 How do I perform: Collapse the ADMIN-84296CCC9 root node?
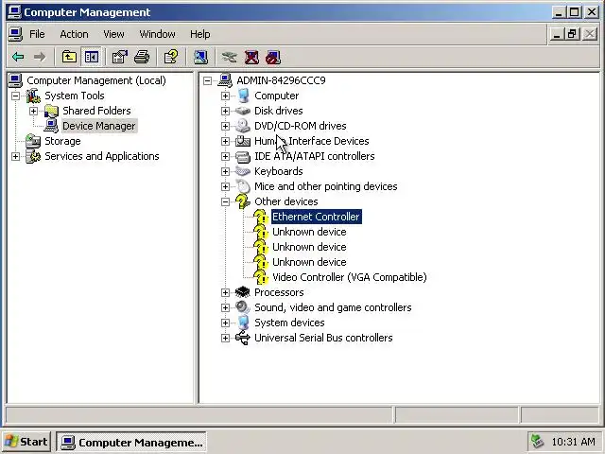coord(208,80)
